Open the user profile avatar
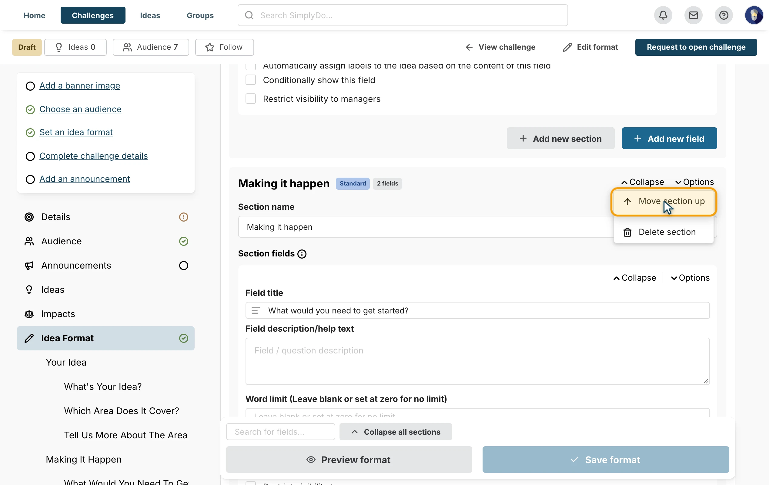The height and width of the screenshot is (485, 776). [754, 15]
